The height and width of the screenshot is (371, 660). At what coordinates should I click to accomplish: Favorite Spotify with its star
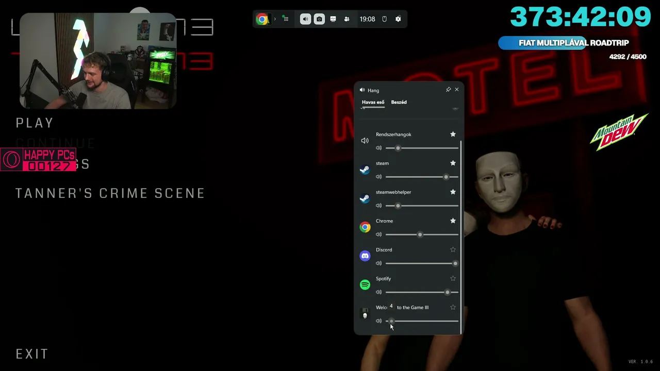coord(453,279)
